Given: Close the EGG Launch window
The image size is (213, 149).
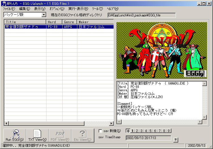Looking at the screenshot, I should 209,4.
